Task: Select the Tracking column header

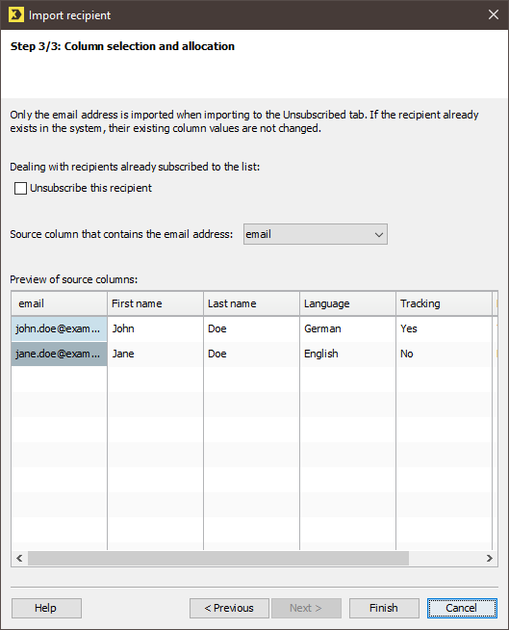Action: 444,303
